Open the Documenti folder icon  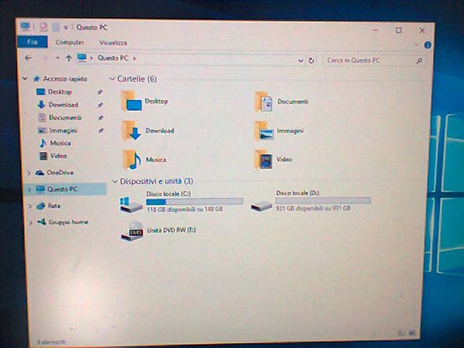(x=264, y=102)
